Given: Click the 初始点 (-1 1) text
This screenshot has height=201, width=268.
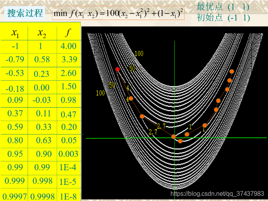Looking at the screenshot, I should [x=223, y=18].
